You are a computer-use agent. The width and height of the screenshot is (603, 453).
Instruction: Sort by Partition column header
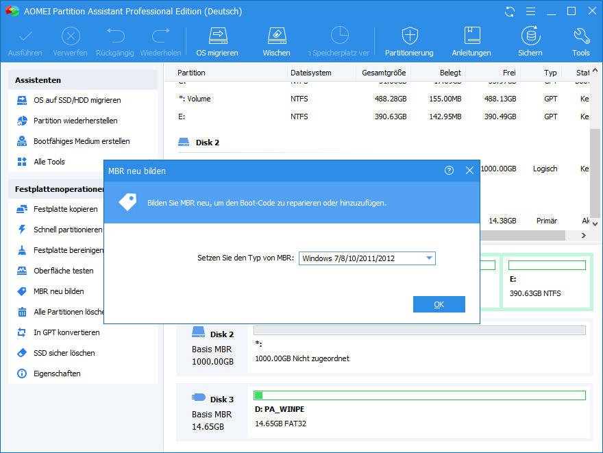click(191, 73)
